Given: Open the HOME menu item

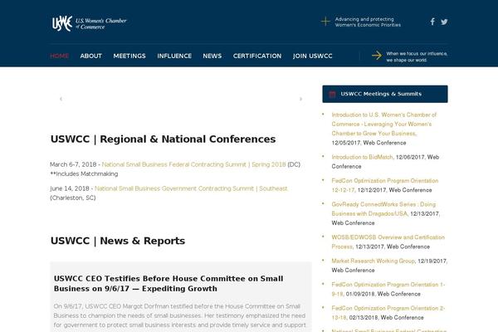Looking at the screenshot, I should click(60, 56).
